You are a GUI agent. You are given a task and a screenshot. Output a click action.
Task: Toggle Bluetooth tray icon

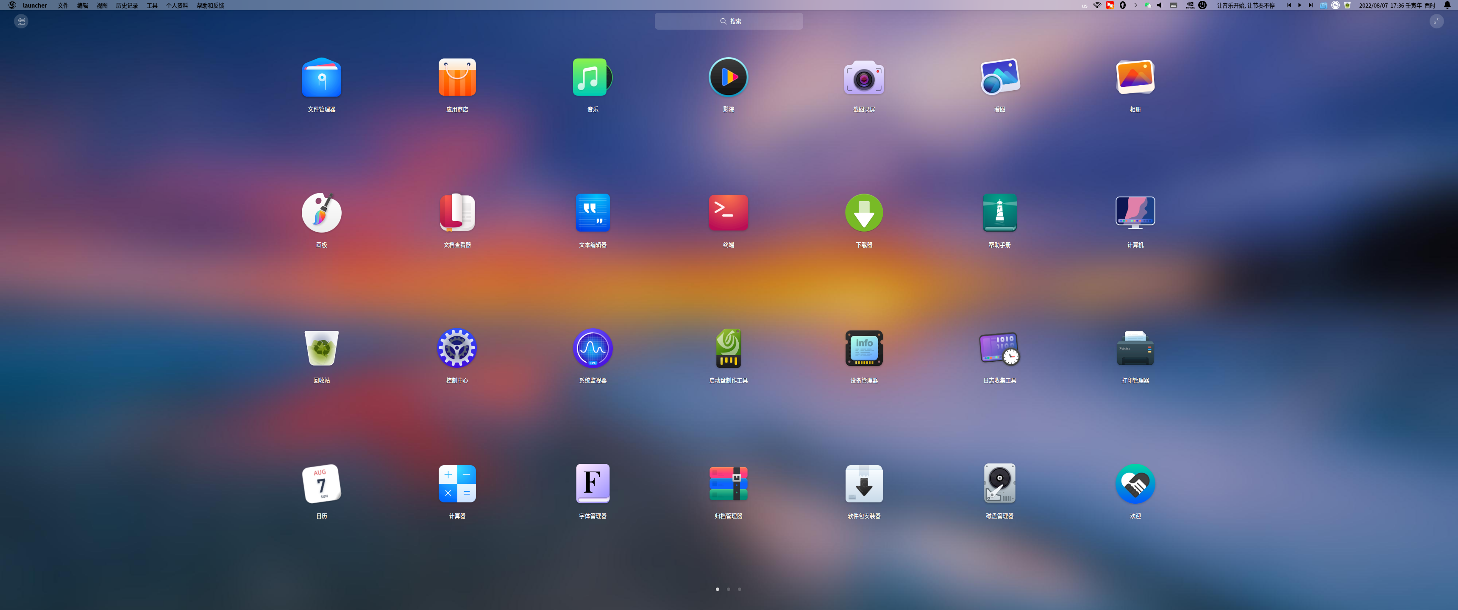pos(1123,6)
